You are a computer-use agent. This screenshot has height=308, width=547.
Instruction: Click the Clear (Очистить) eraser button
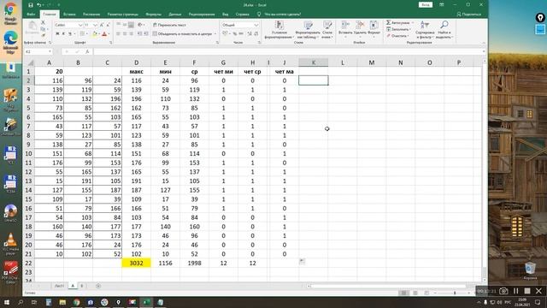[397, 36]
